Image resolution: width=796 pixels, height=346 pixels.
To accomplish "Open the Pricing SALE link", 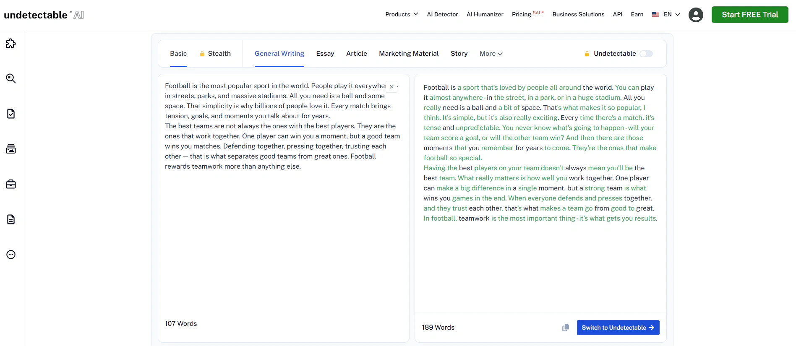I will click(528, 14).
